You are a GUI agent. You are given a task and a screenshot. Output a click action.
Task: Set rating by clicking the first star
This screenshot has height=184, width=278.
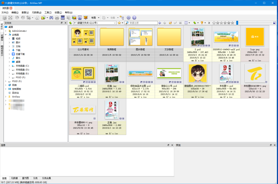tap(214, 23)
